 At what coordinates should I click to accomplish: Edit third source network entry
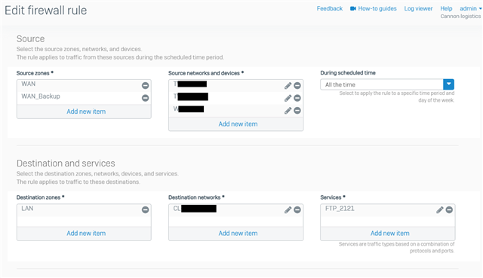click(288, 111)
